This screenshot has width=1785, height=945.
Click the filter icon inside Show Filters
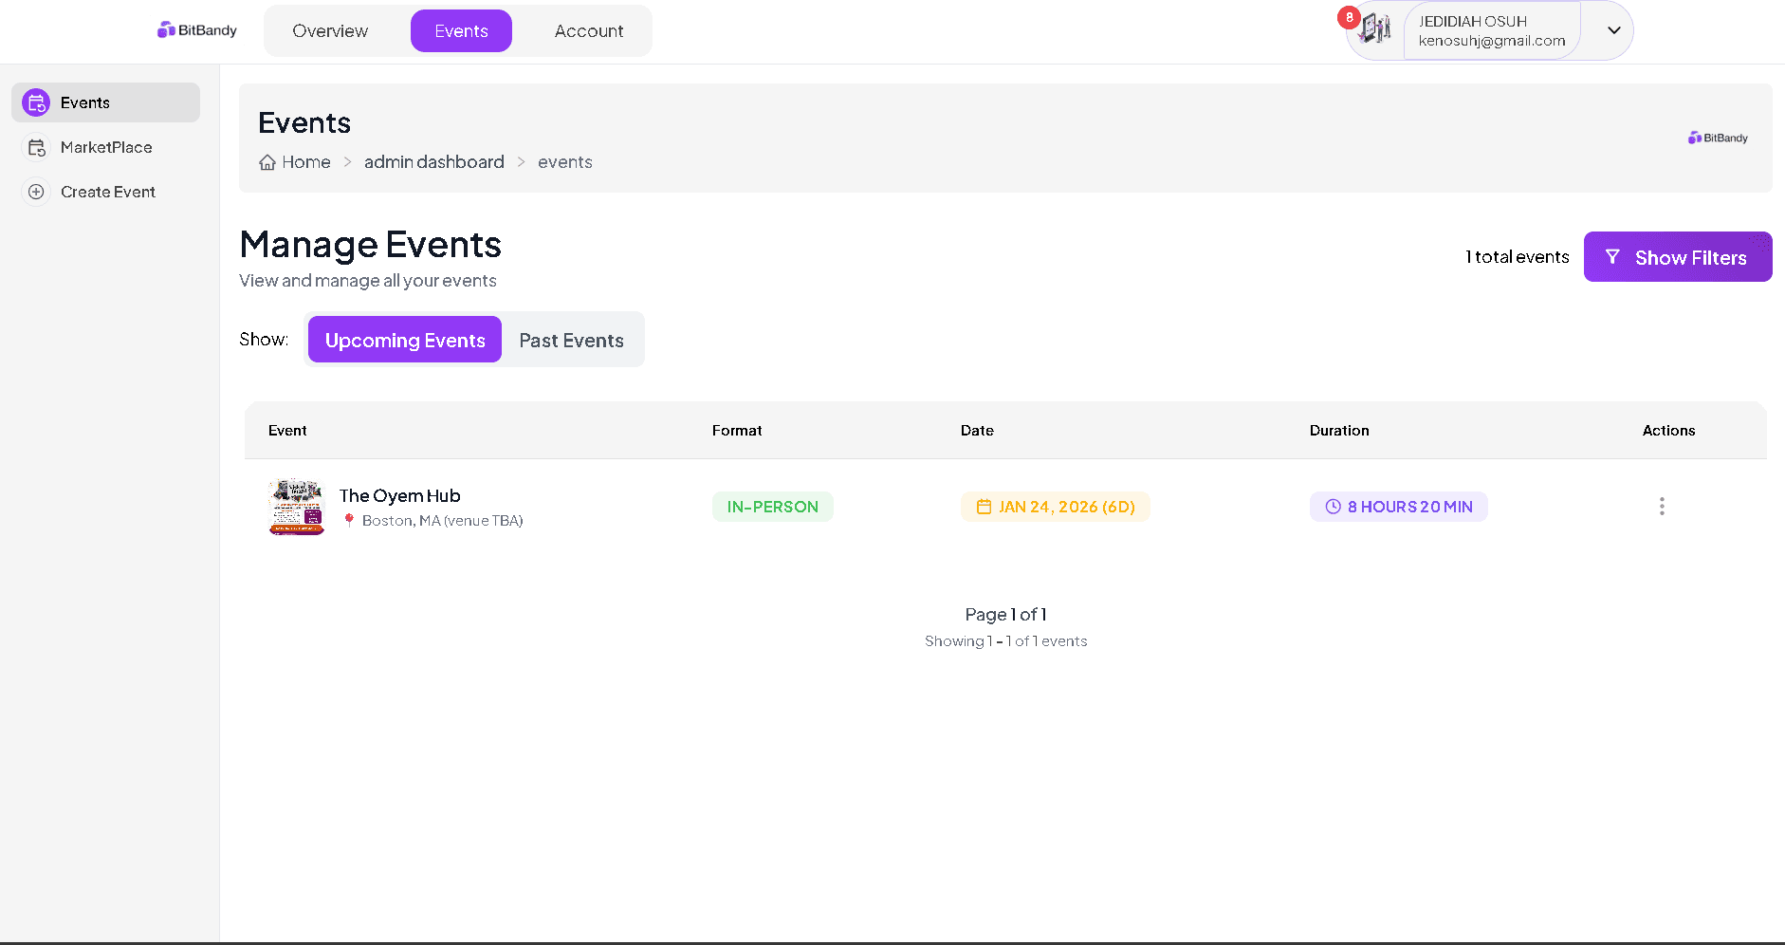tap(1612, 256)
